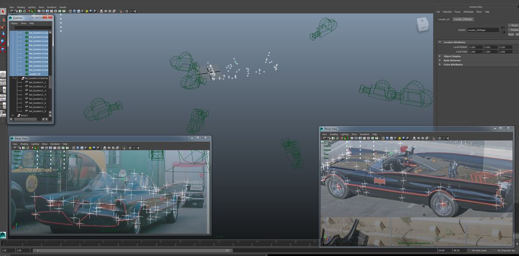Click yellow light icon in left Persp View
The height and width of the screenshot is (256, 519).
pos(90,148)
